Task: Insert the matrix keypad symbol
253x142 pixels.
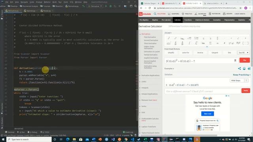Action: coord(245,43)
